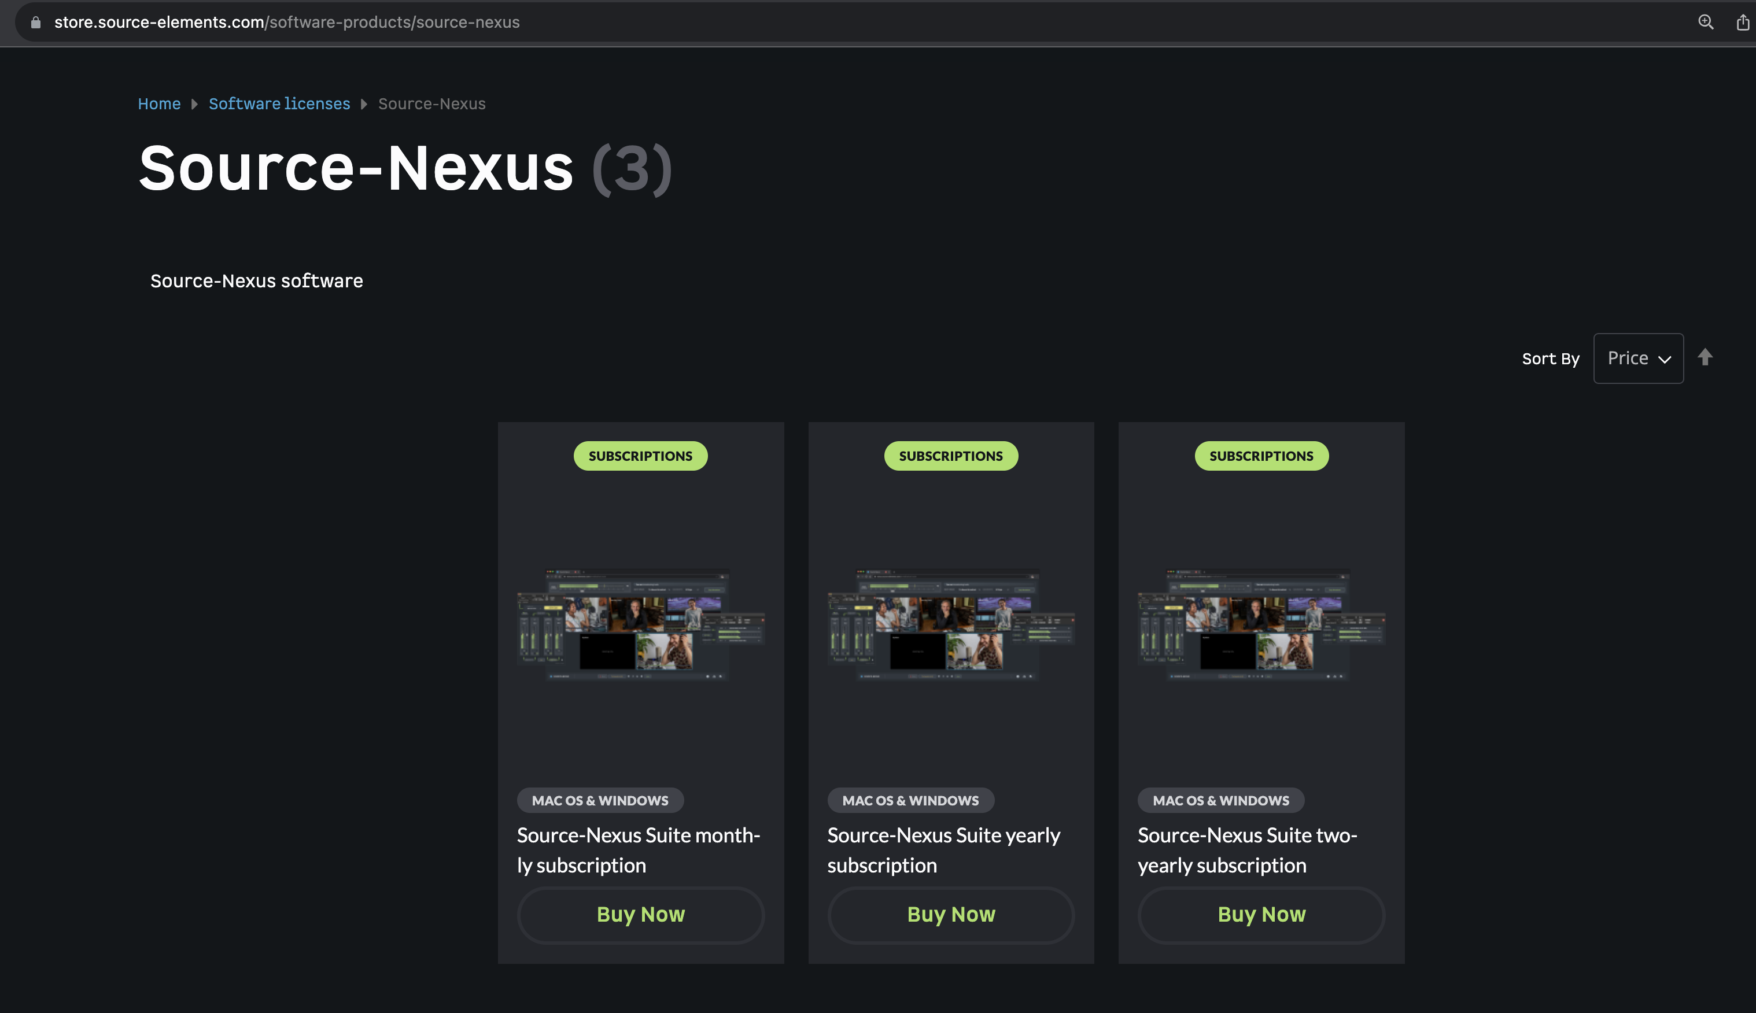Buy Now for two-yearly subscription
Viewport: 1756px width, 1013px height.
tap(1261, 914)
